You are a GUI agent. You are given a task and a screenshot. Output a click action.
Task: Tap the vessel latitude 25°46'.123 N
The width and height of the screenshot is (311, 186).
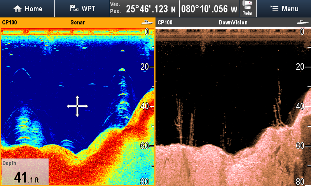pyautogui.click(x=151, y=9)
